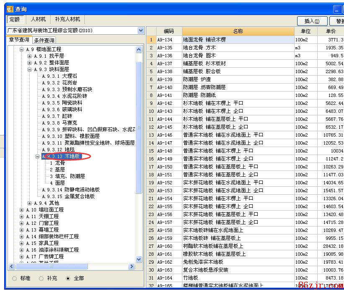Select the 条件查询 tab

pos(44,41)
